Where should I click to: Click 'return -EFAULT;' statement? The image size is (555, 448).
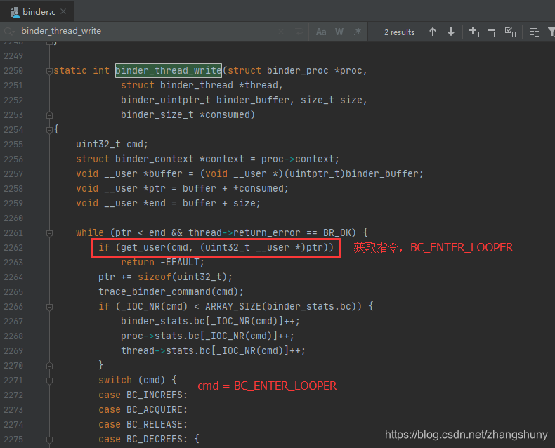162,262
